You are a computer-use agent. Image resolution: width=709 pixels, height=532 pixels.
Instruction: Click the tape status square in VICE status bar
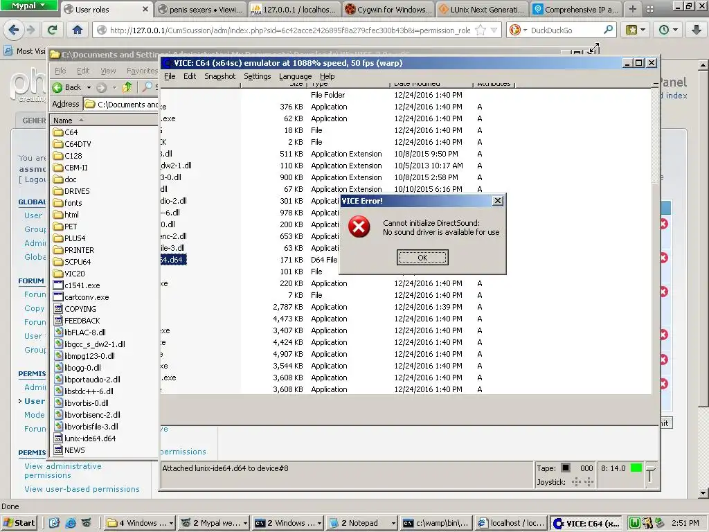click(x=565, y=468)
